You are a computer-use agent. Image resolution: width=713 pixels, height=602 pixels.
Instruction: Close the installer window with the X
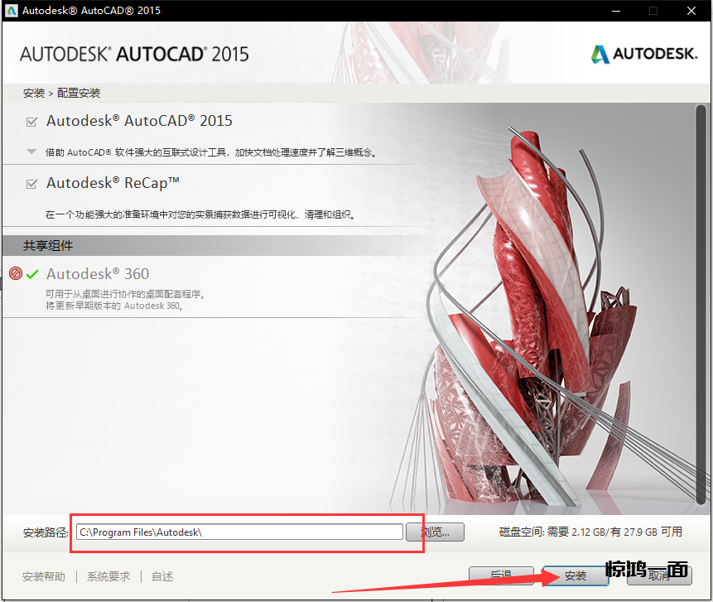tap(691, 11)
